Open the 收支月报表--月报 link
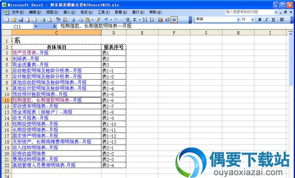Image resolution: width=295 pixels, height=178 pixels. (30, 118)
